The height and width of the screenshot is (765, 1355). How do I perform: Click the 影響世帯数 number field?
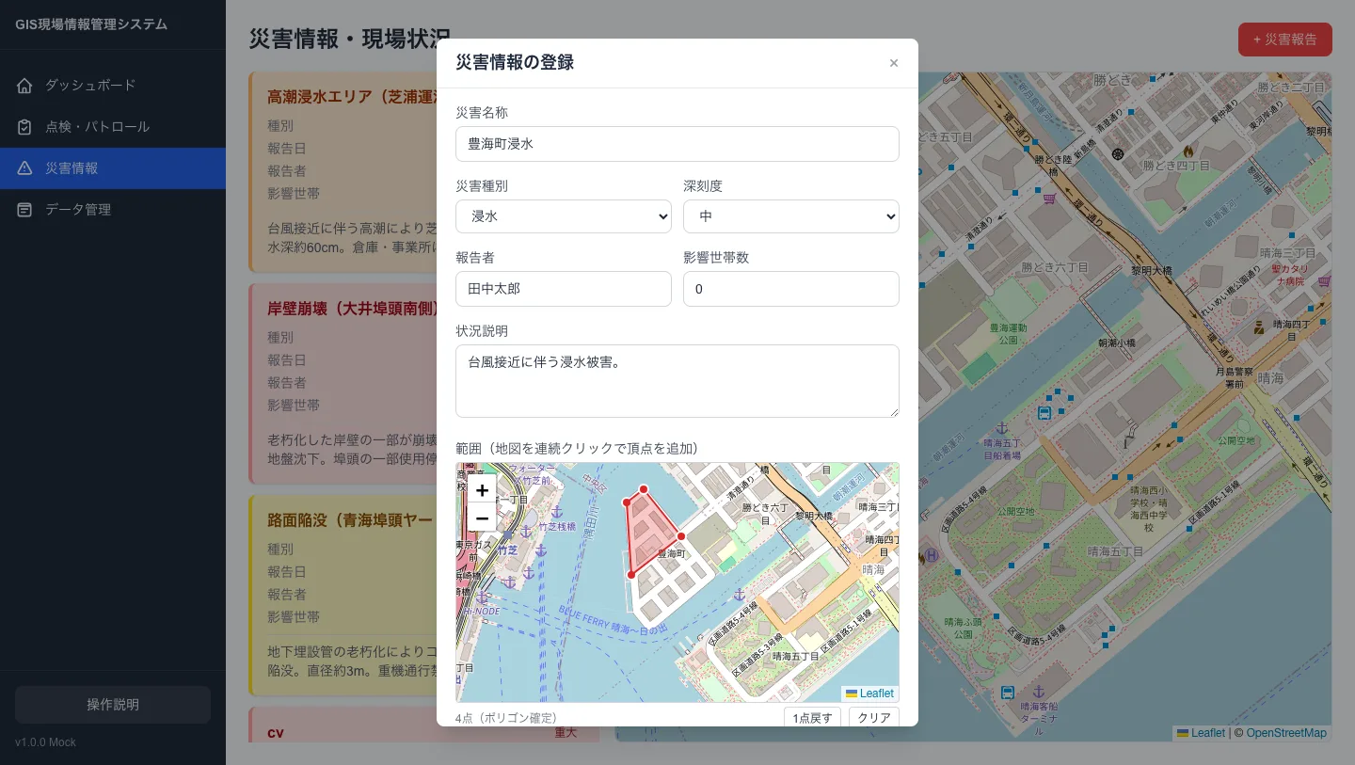791,289
